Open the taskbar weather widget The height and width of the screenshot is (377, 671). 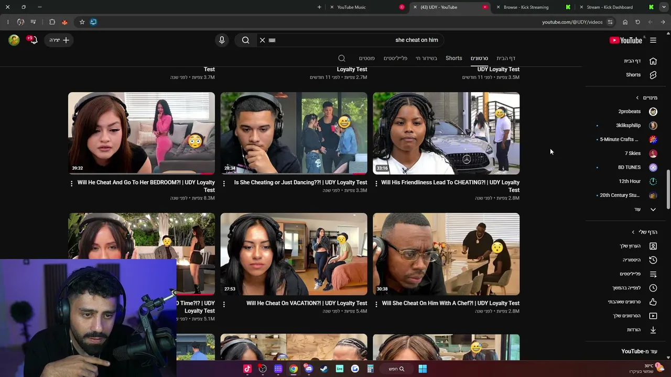point(648,368)
